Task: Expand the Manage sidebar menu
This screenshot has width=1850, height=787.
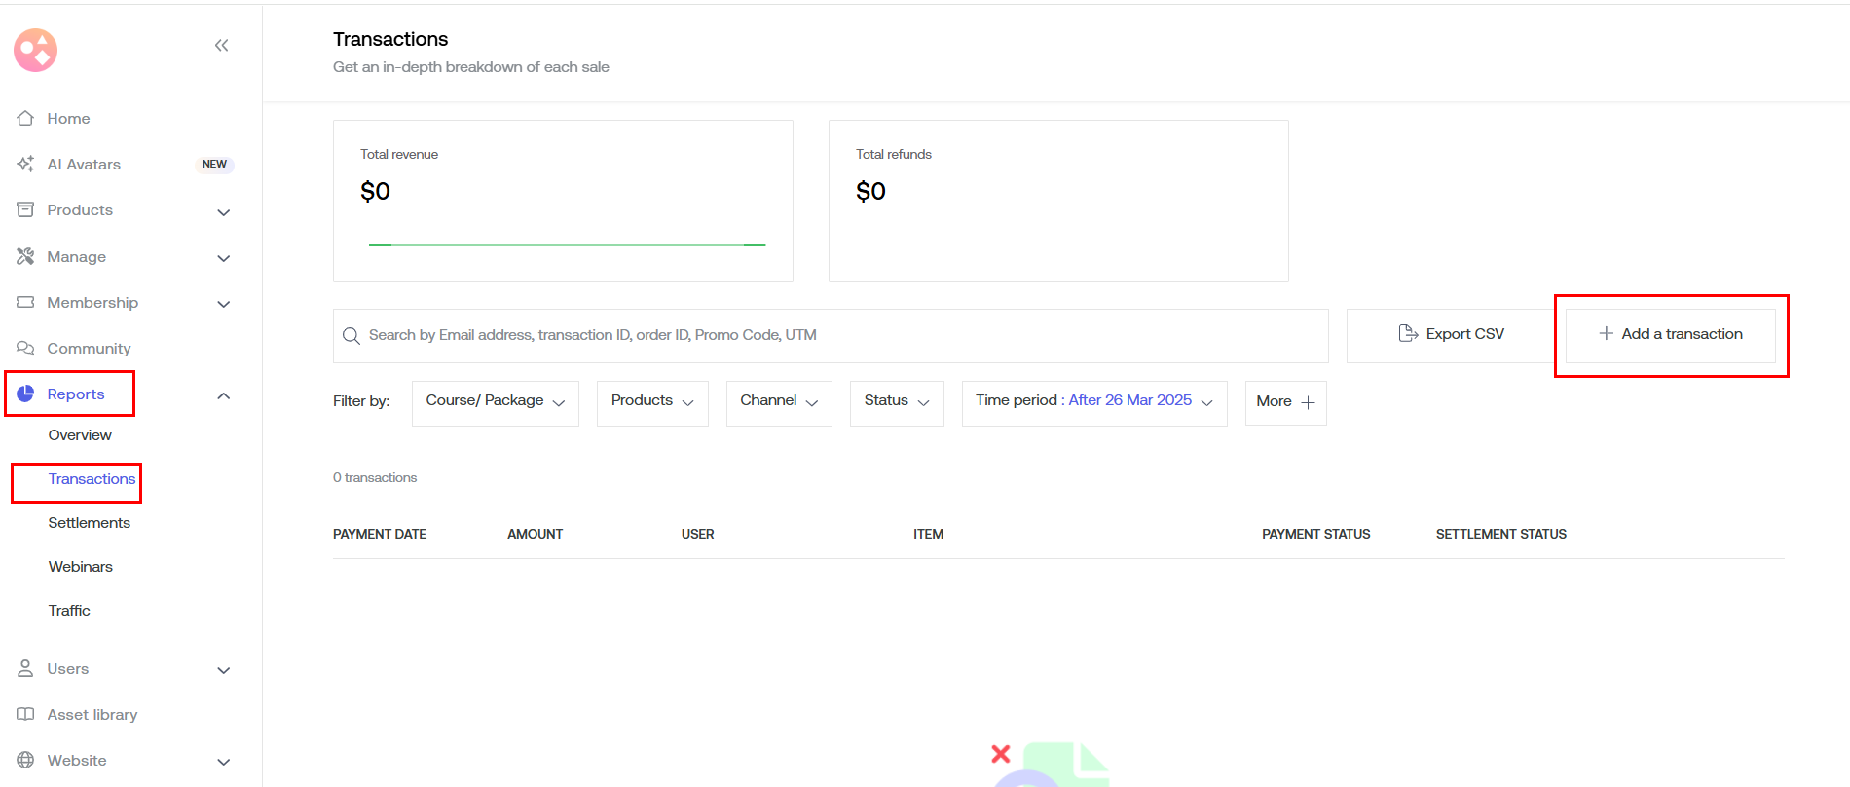Action: coord(223,257)
